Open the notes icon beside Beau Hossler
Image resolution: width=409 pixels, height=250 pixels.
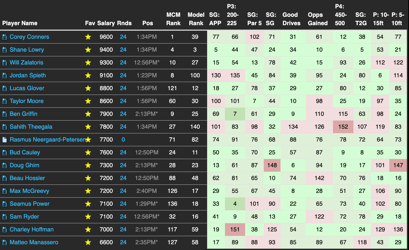pyautogui.click(x=4, y=178)
